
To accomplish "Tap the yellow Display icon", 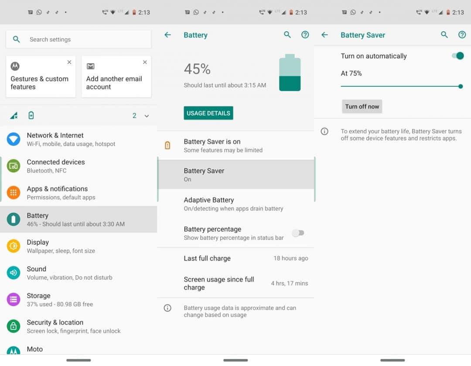I will pos(14,246).
